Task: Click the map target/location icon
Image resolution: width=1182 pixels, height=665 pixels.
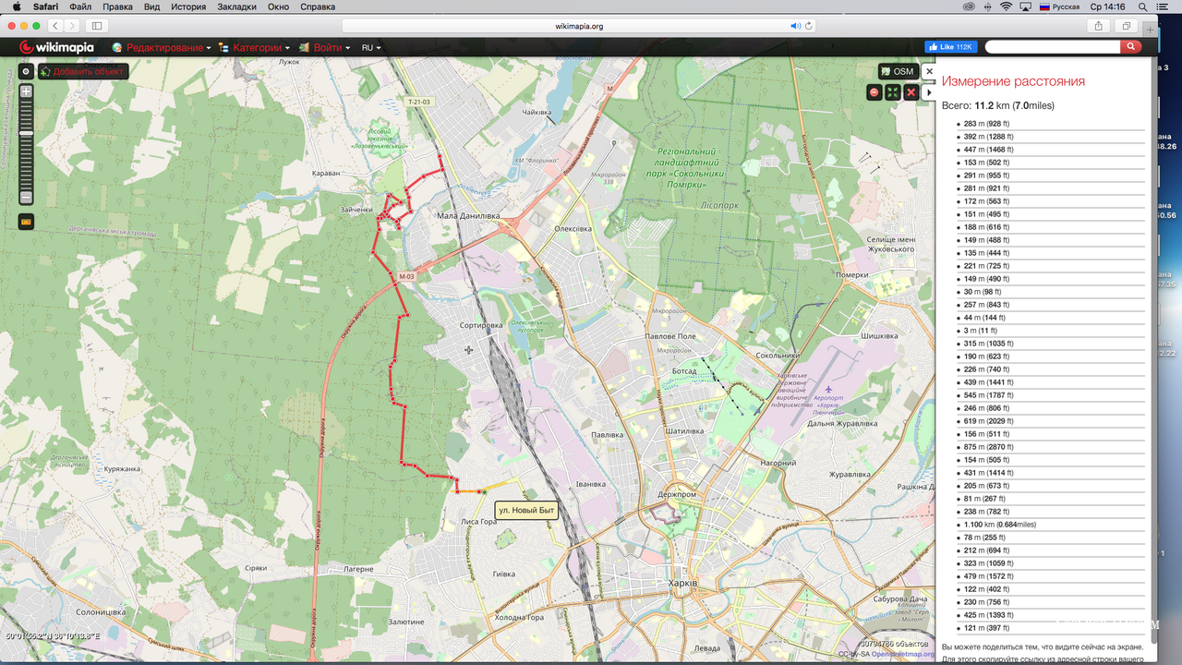Action: click(x=26, y=71)
